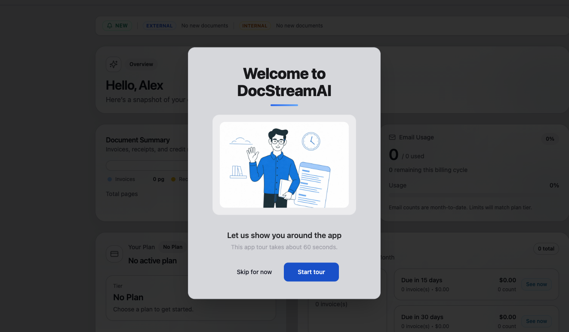Click the blue Invoices legend dot
569x332 pixels.
pyautogui.click(x=110, y=179)
